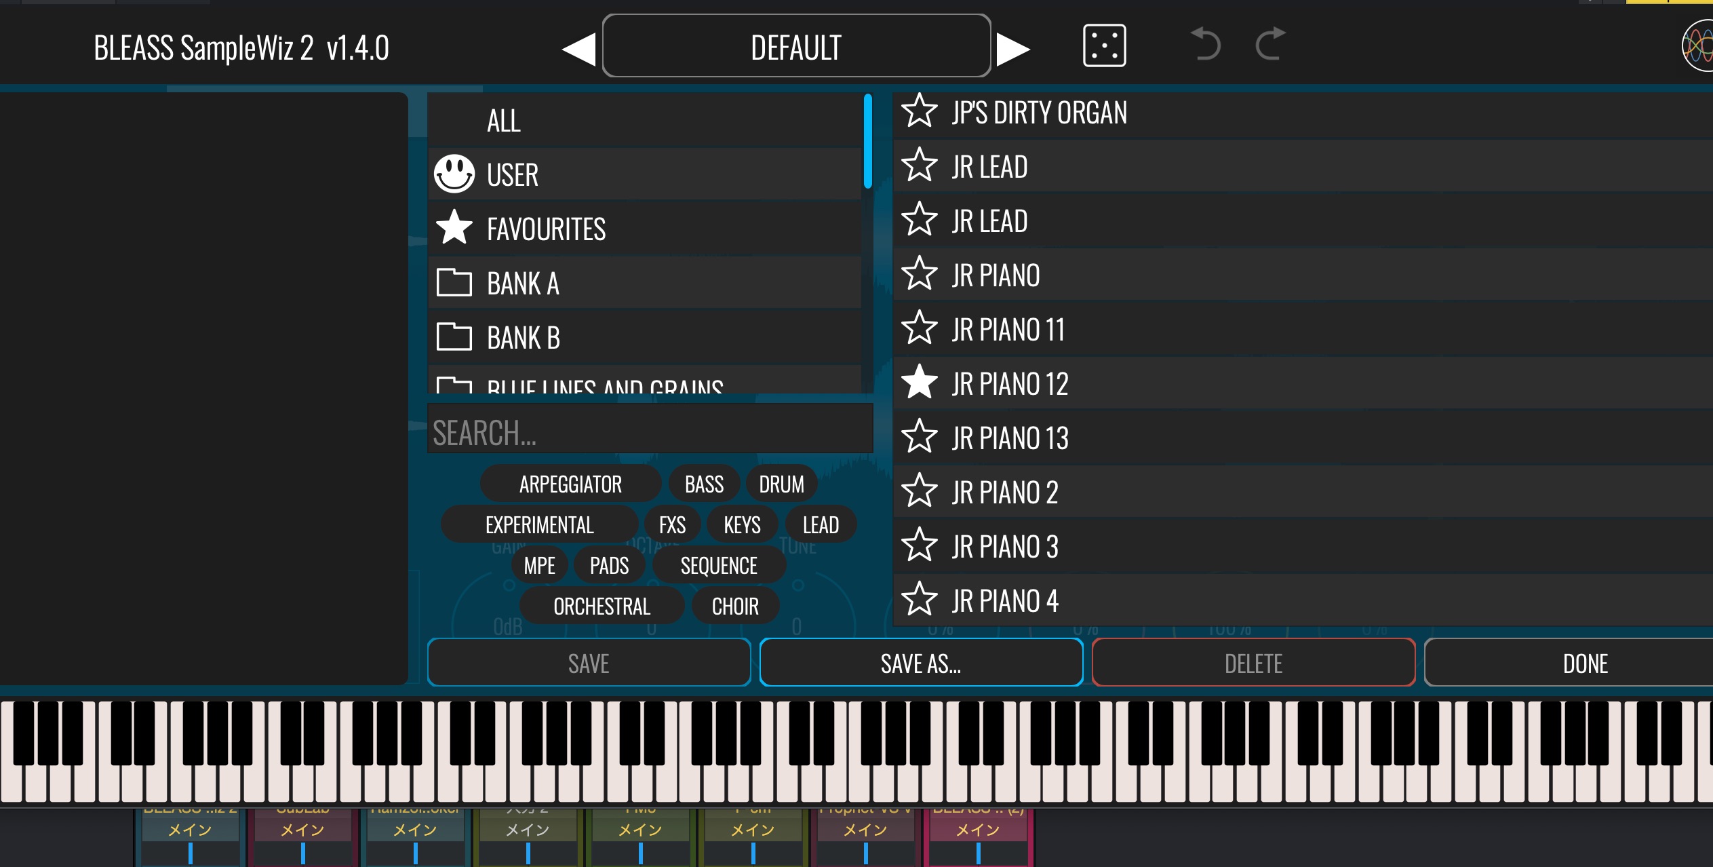
Task: Toggle favourite star for JP'S DIRTY ORGAN
Action: pyautogui.click(x=920, y=111)
